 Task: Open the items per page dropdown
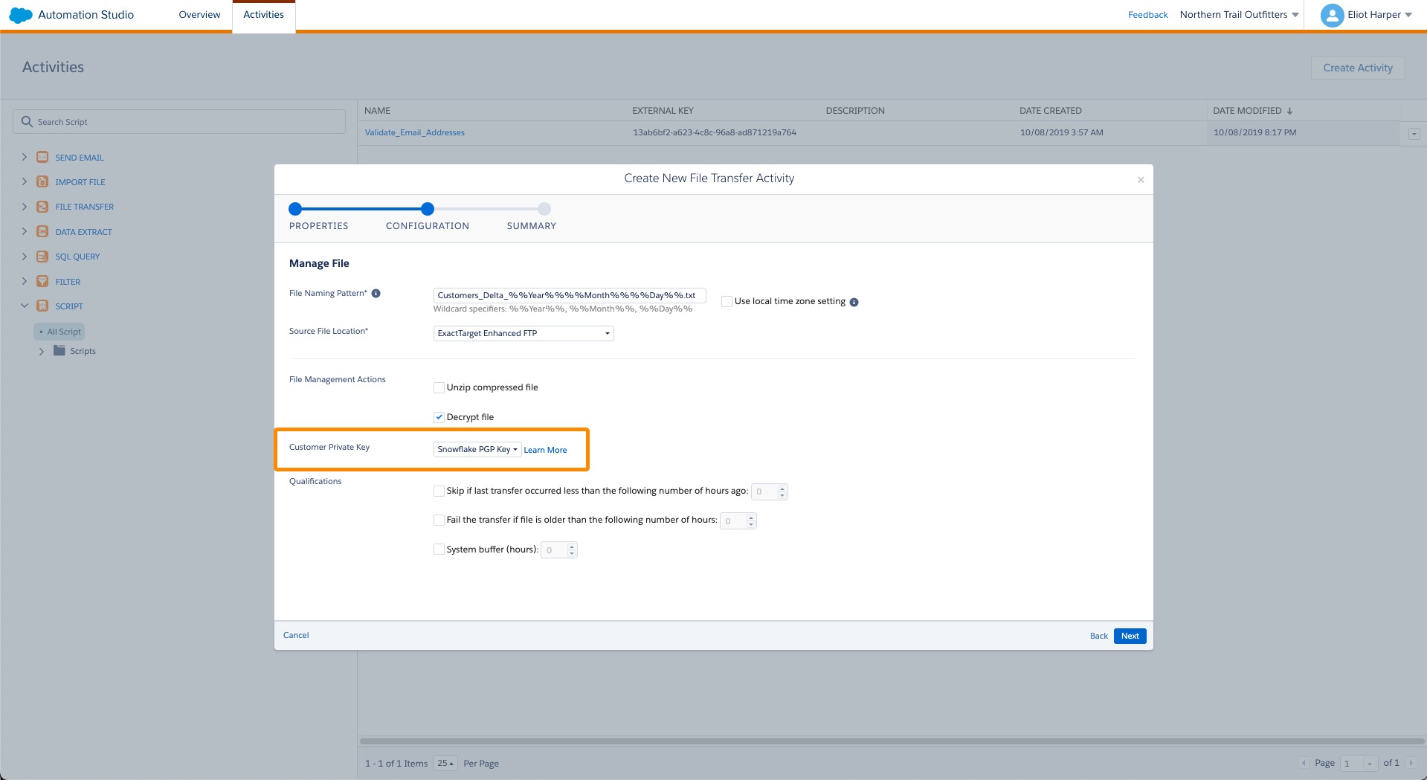(x=445, y=763)
